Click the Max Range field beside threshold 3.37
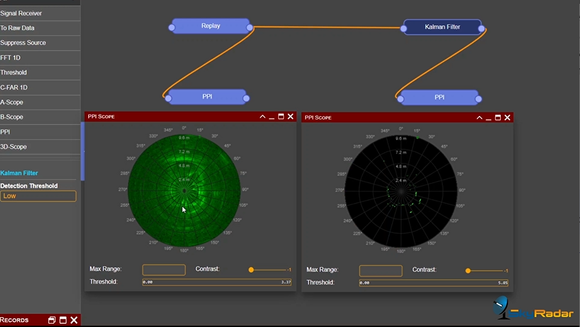Screen dimensions: 580x327 tap(164, 270)
